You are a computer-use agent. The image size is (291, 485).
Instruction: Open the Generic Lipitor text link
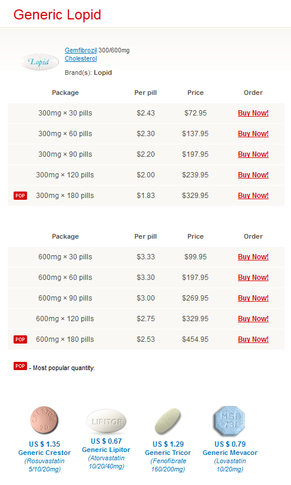click(106, 450)
